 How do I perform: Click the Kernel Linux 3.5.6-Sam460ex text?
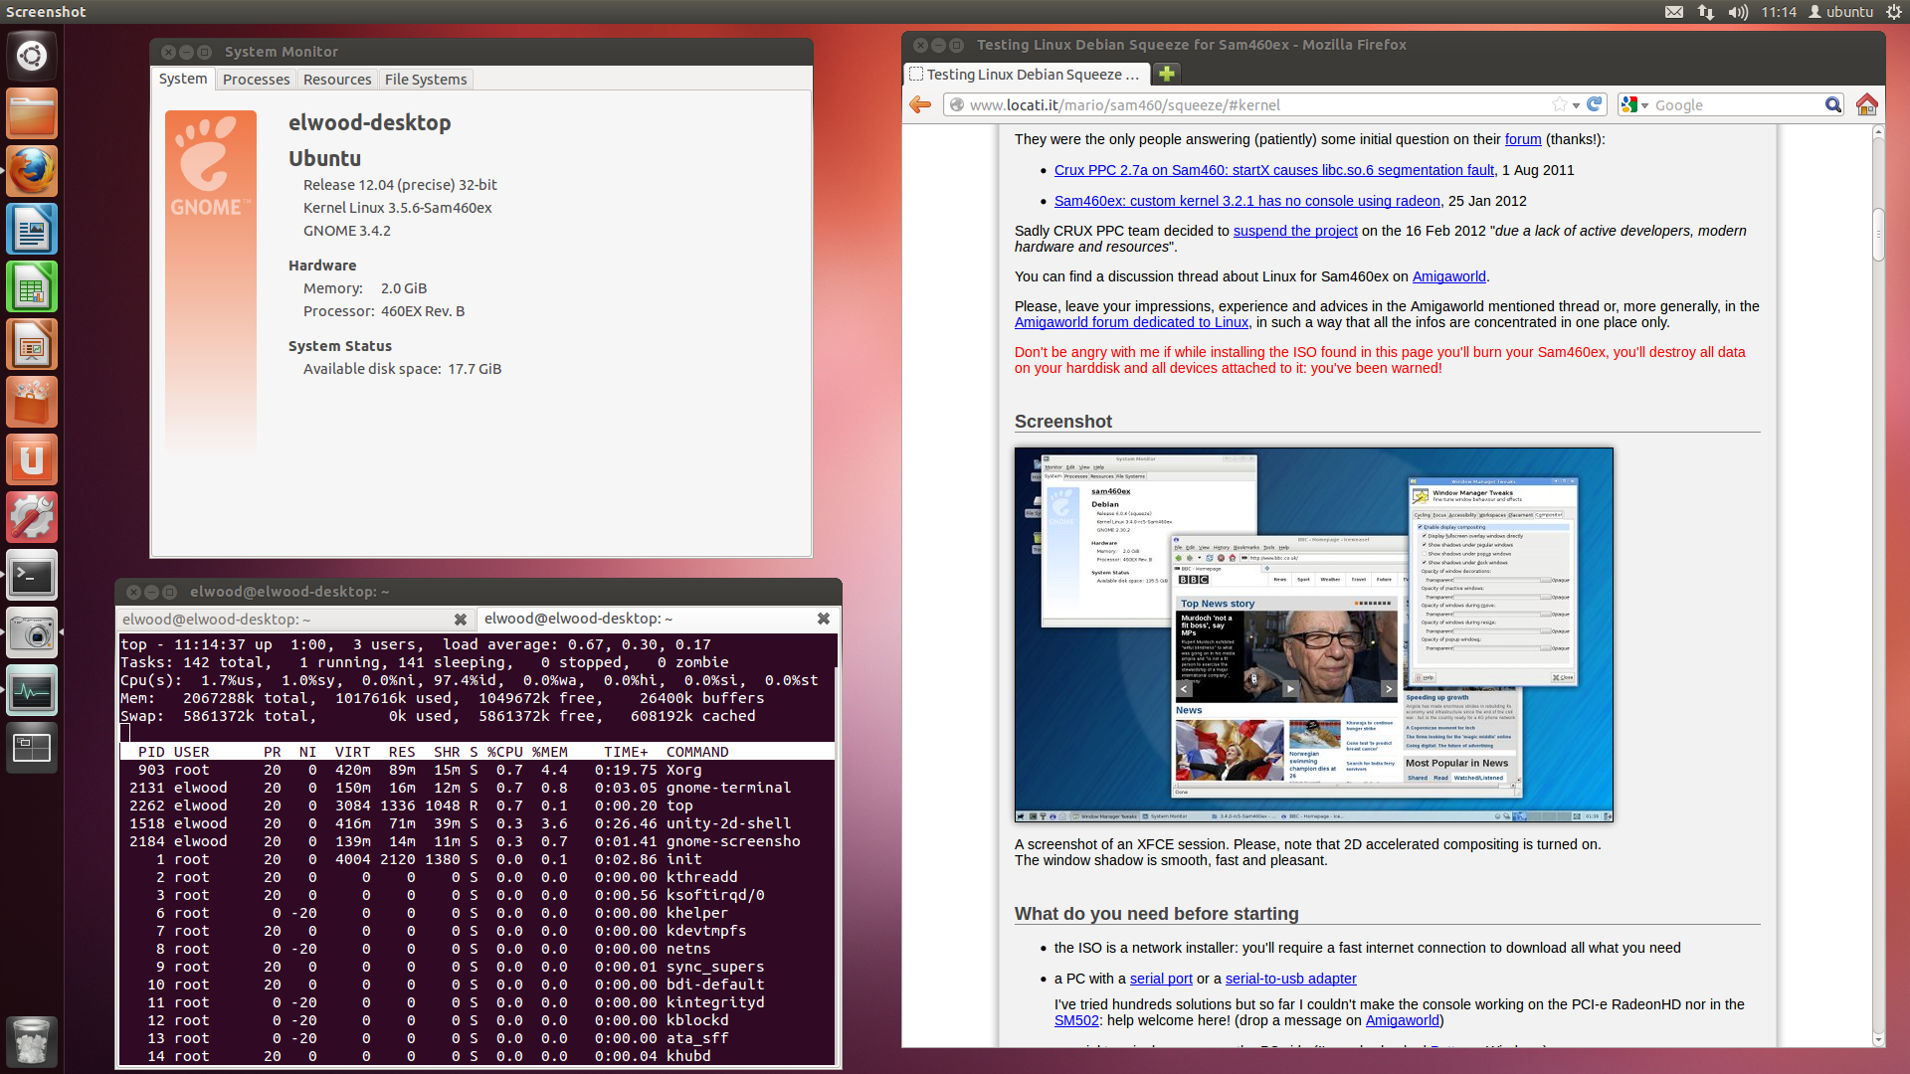pyautogui.click(x=398, y=208)
